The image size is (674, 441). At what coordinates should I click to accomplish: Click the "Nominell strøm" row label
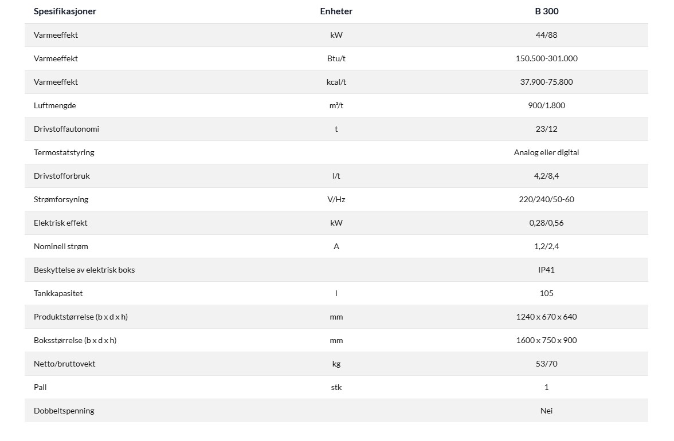click(61, 246)
